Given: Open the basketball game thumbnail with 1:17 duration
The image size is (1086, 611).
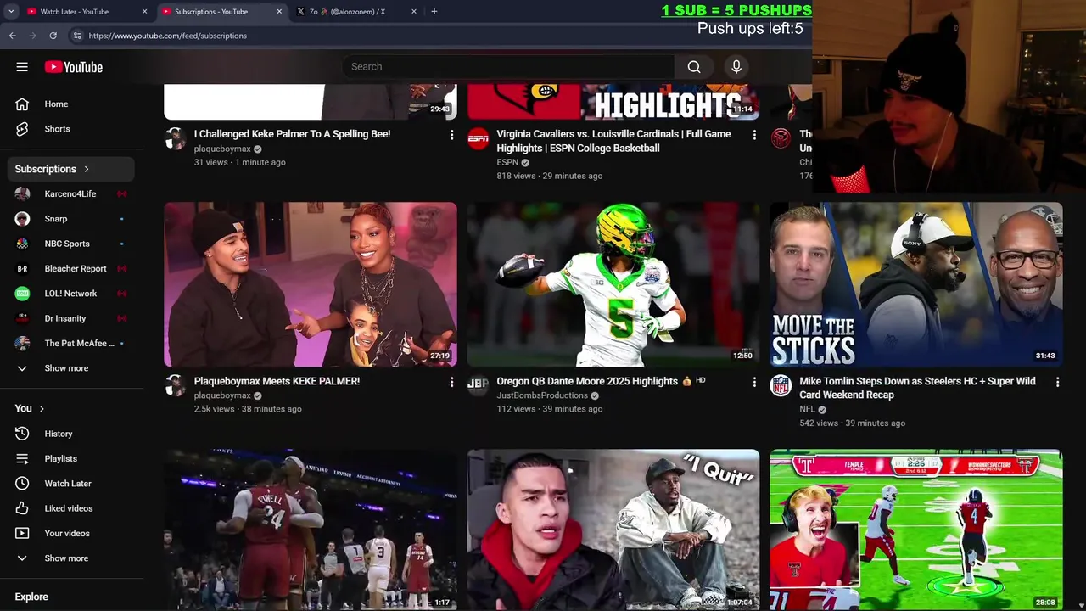Looking at the screenshot, I should pos(311,530).
